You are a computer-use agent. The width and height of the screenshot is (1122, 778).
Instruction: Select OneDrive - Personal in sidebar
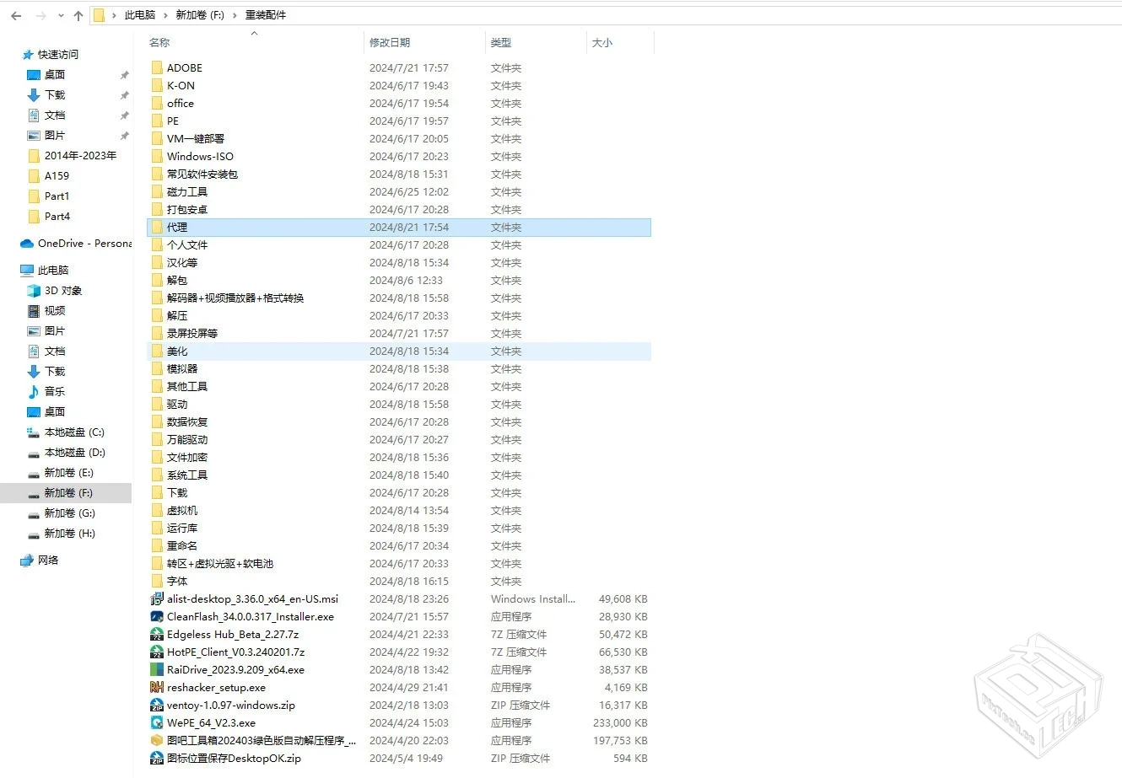click(84, 244)
